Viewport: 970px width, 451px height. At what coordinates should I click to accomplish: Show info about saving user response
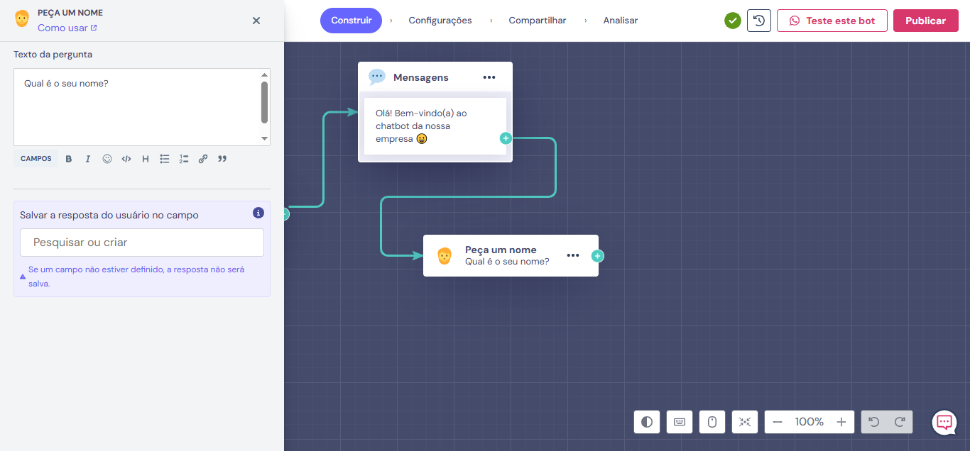(x=258, y=213)
